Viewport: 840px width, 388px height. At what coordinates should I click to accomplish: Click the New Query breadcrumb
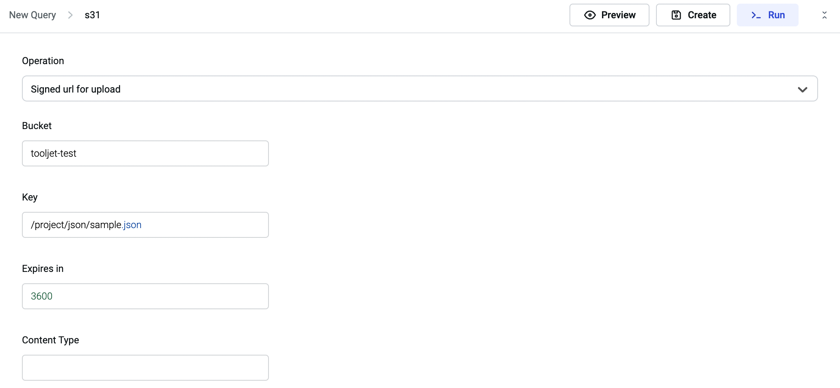point(32,15)
